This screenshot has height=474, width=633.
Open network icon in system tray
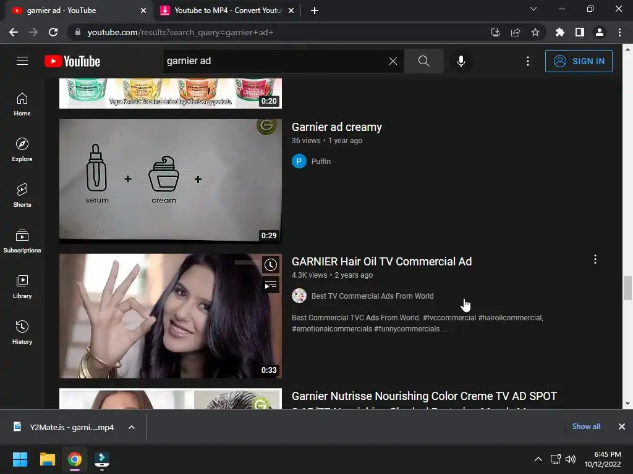click(x=556, y=459)
